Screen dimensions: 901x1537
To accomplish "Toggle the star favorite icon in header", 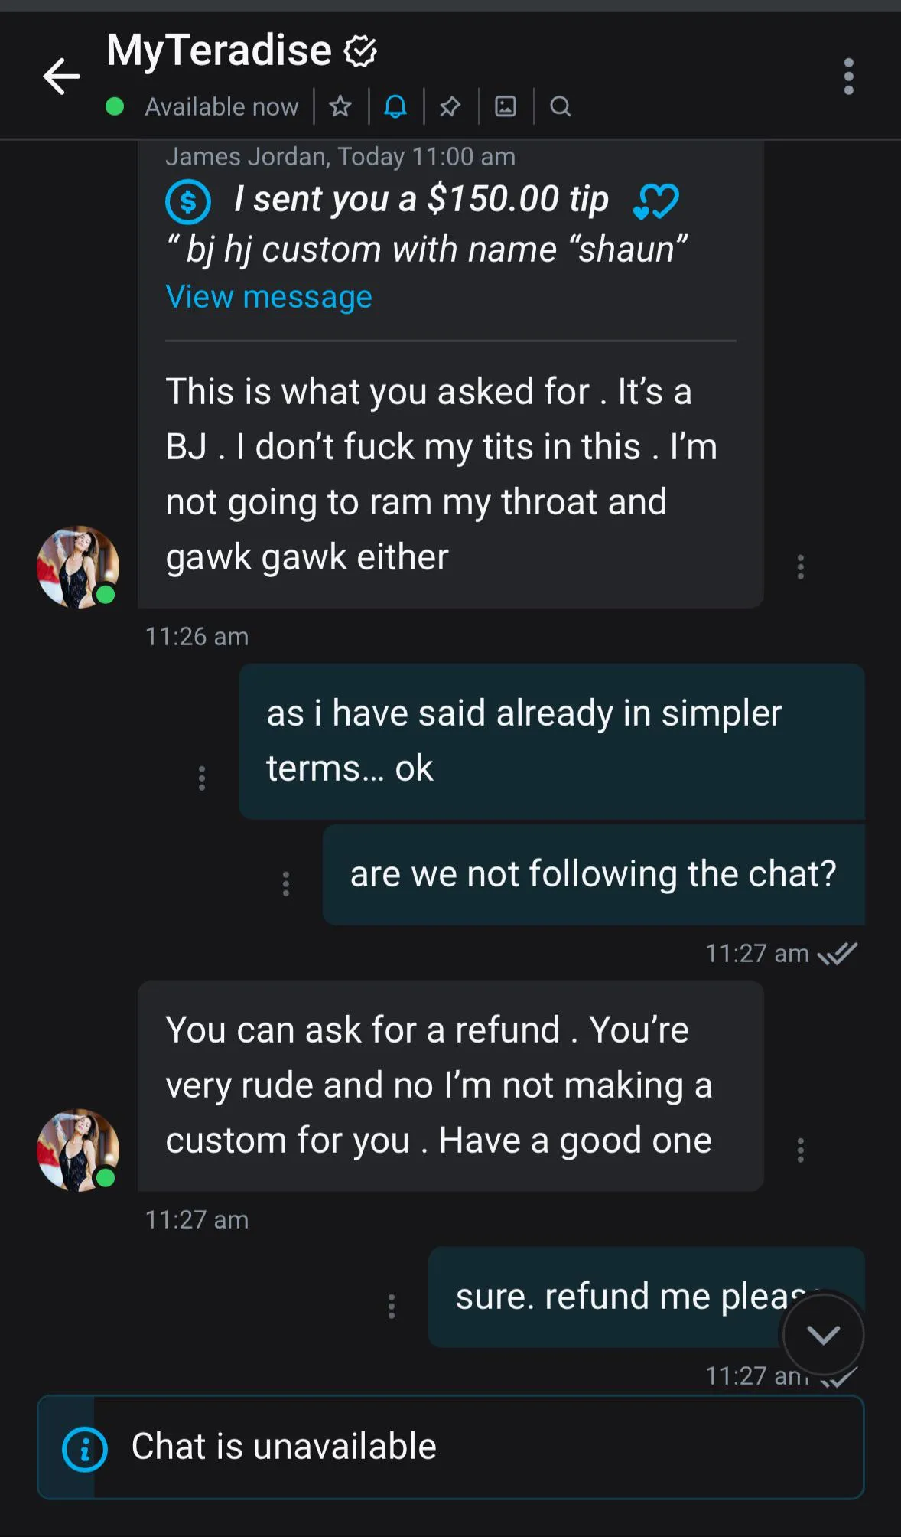I will point(340,106).
